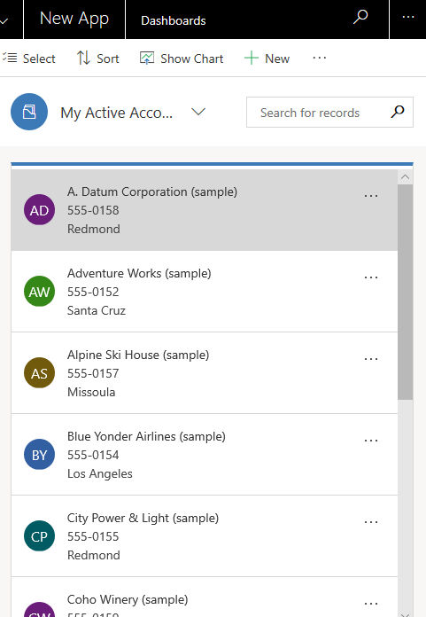The height and width of the screenshot is (617, 426).
Task: Click phone number 555-0154
Action: [93, 455]
